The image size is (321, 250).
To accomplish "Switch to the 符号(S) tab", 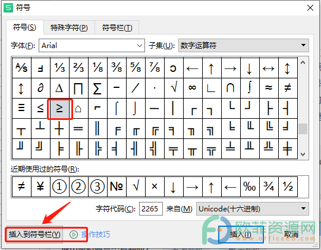I will click(24, 27).
